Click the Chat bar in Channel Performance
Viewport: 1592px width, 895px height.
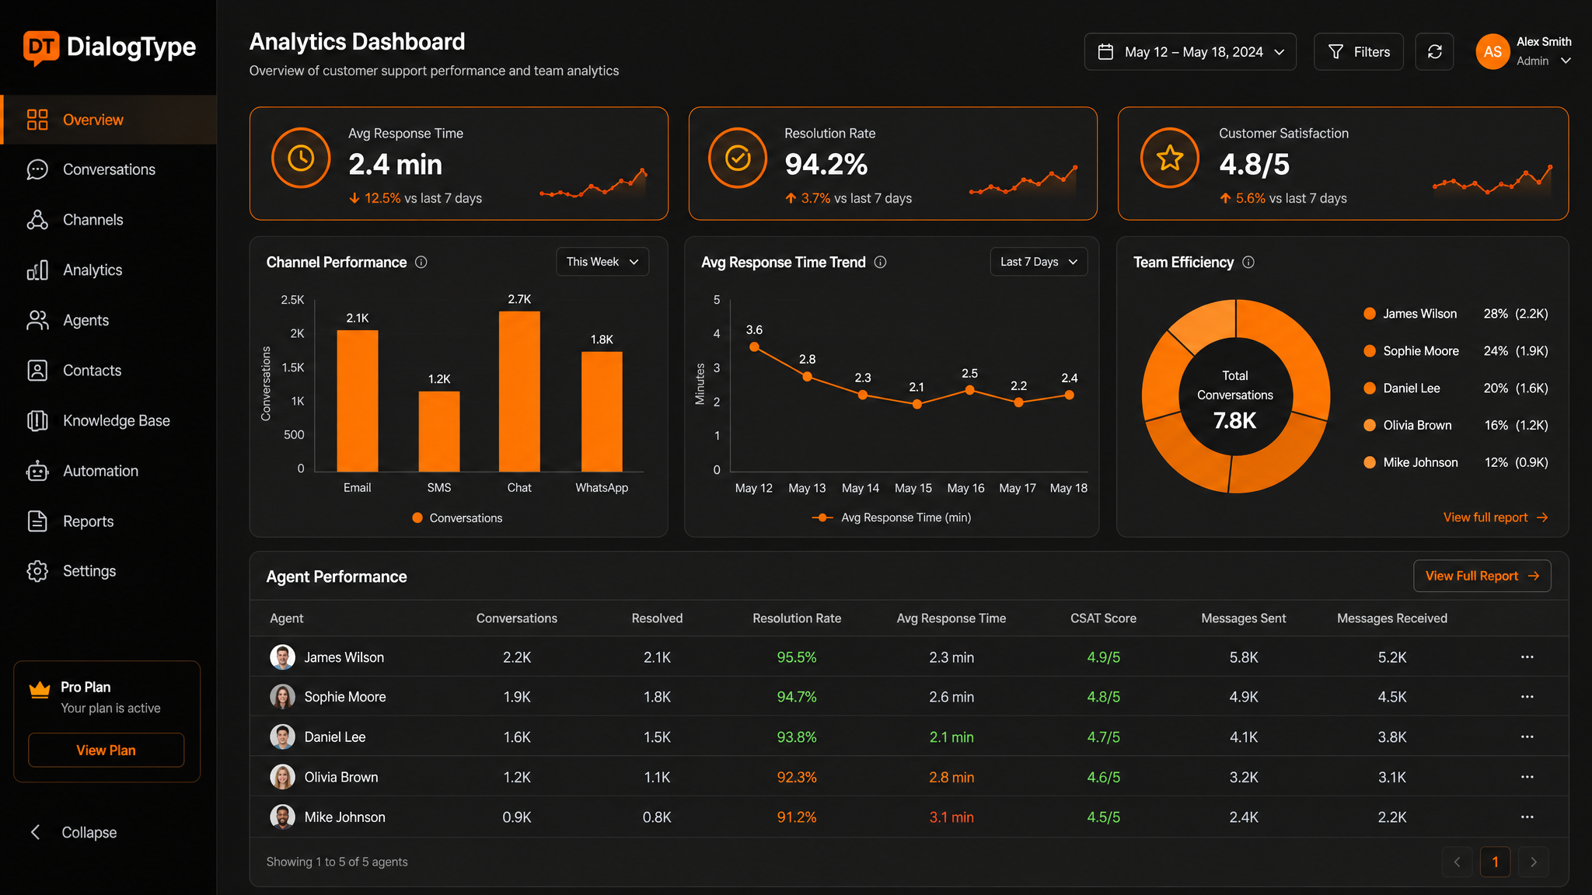click(x=519, y=392)
